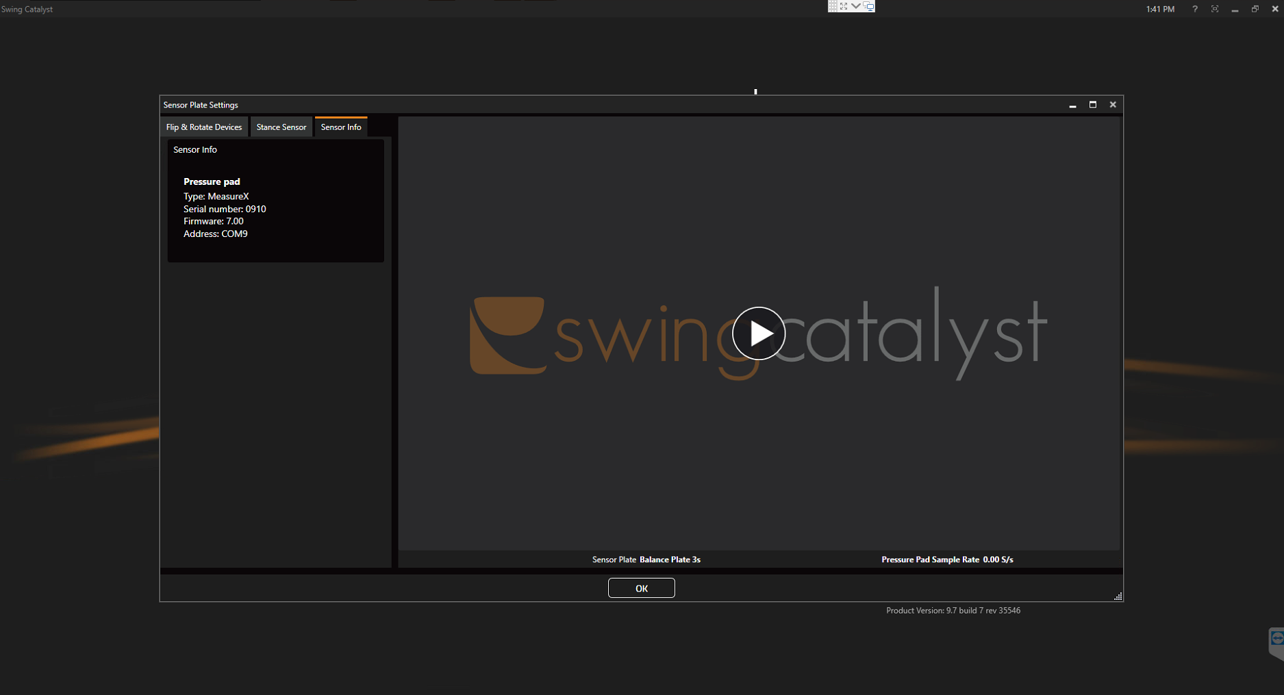Image resolution: width=1284 pixels, height=695 pixels.
Task: Open the Stance Sensor tab
Action: click(x=281, y=127)
